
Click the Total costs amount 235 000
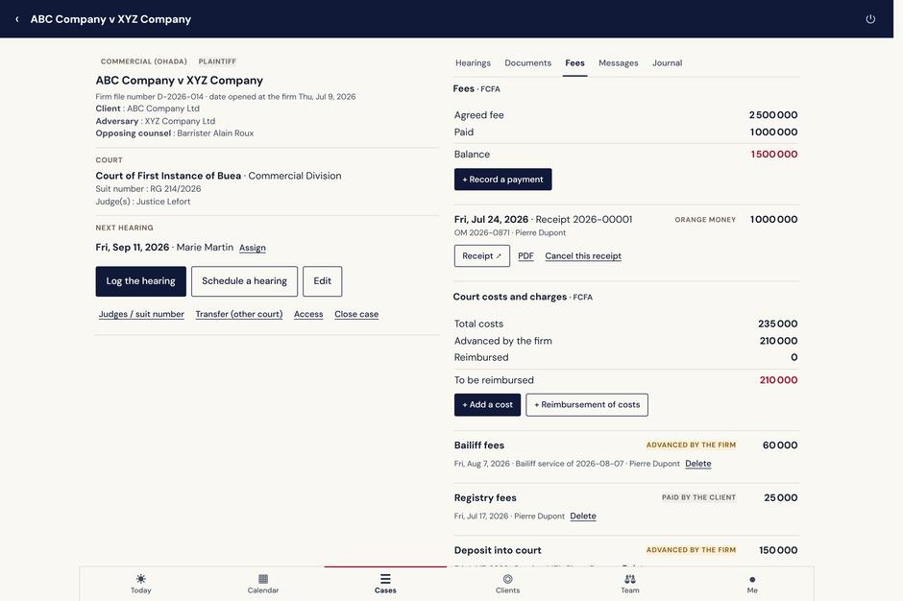click(777, 325)
